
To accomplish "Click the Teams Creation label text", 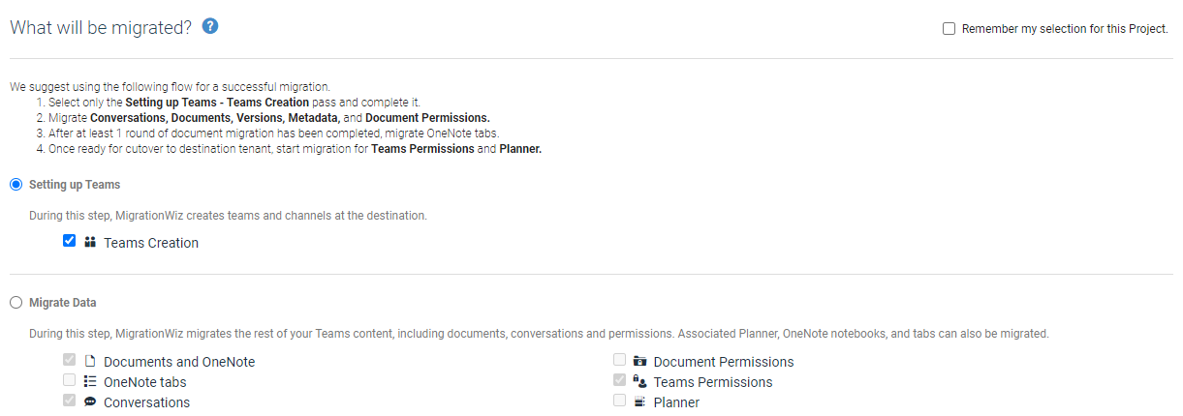I will coord(151,244).
